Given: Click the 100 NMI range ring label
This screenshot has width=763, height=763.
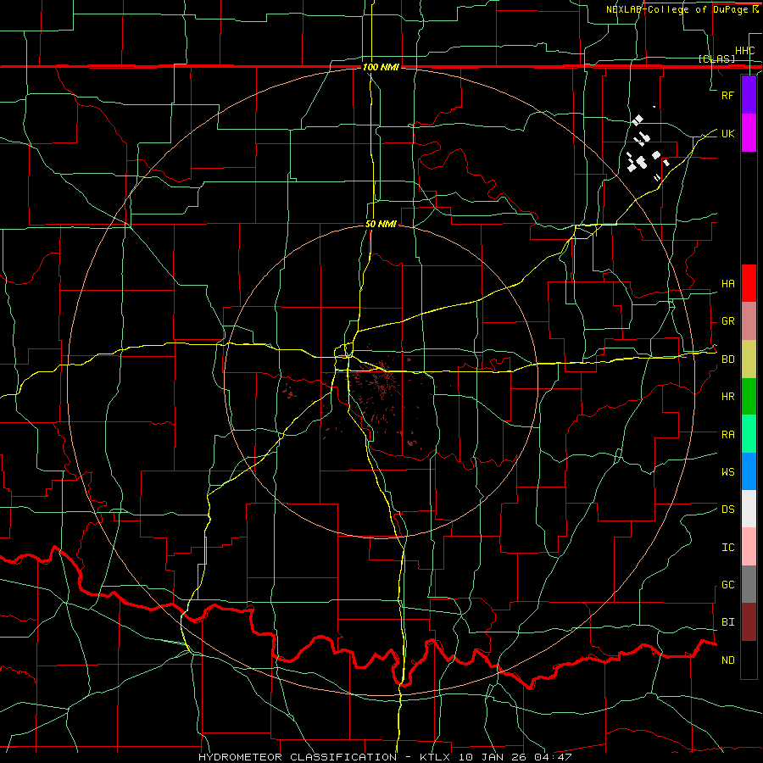Looking at the screenshot, I should tap(381, 67).
